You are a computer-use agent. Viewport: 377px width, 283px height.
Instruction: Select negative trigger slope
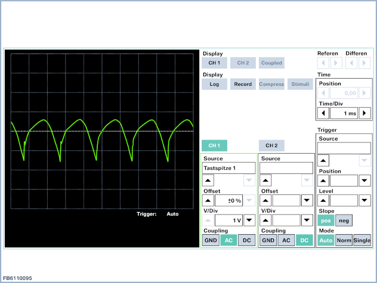pos(344,220)
